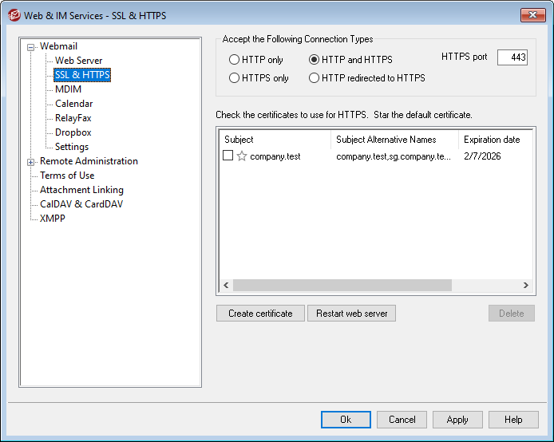Open the XMPP settings section
554x442 pixels.
pyautogui.click(x=53, y=219)
